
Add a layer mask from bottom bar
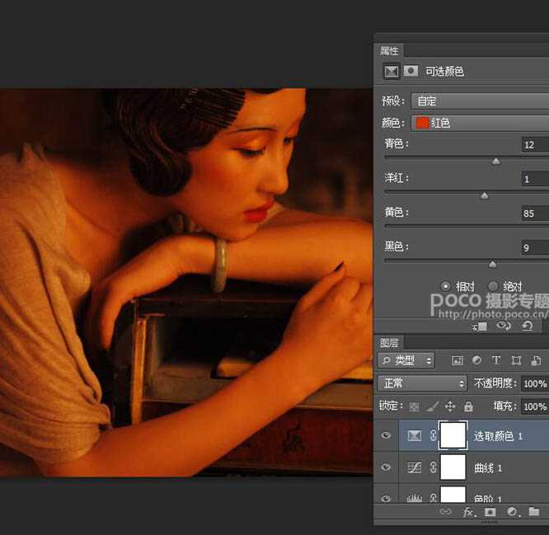(x=490, y=512)
